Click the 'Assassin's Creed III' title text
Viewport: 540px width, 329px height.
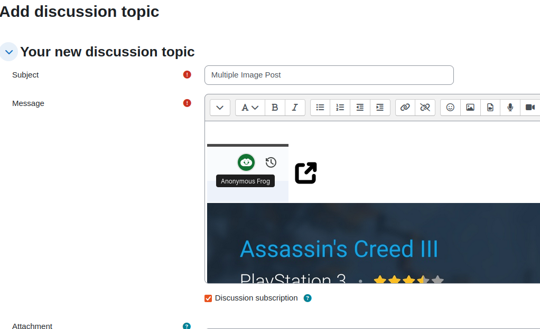(x=339, y=249)
